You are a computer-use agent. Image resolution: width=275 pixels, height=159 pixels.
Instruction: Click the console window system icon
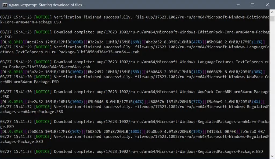pos(5,5)
